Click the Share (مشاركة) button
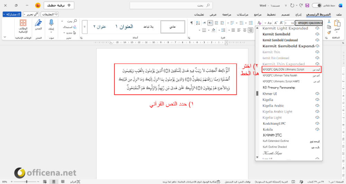The image size is (346, 184). (12, 14)
